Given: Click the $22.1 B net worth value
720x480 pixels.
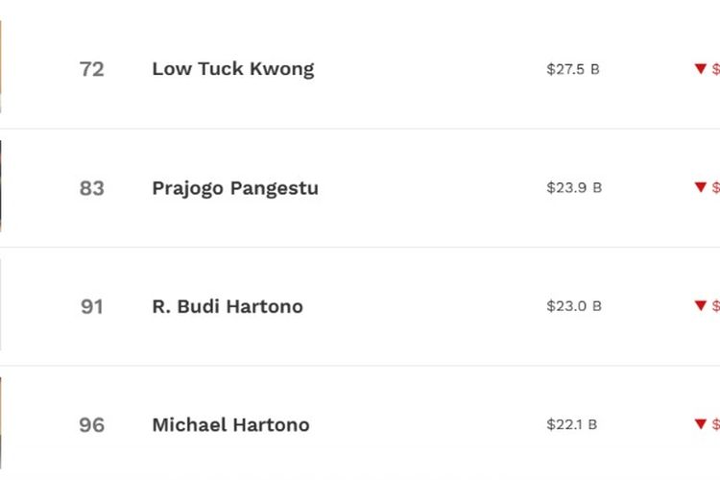Looking at the screenshot, I should (x=572, y=425).
